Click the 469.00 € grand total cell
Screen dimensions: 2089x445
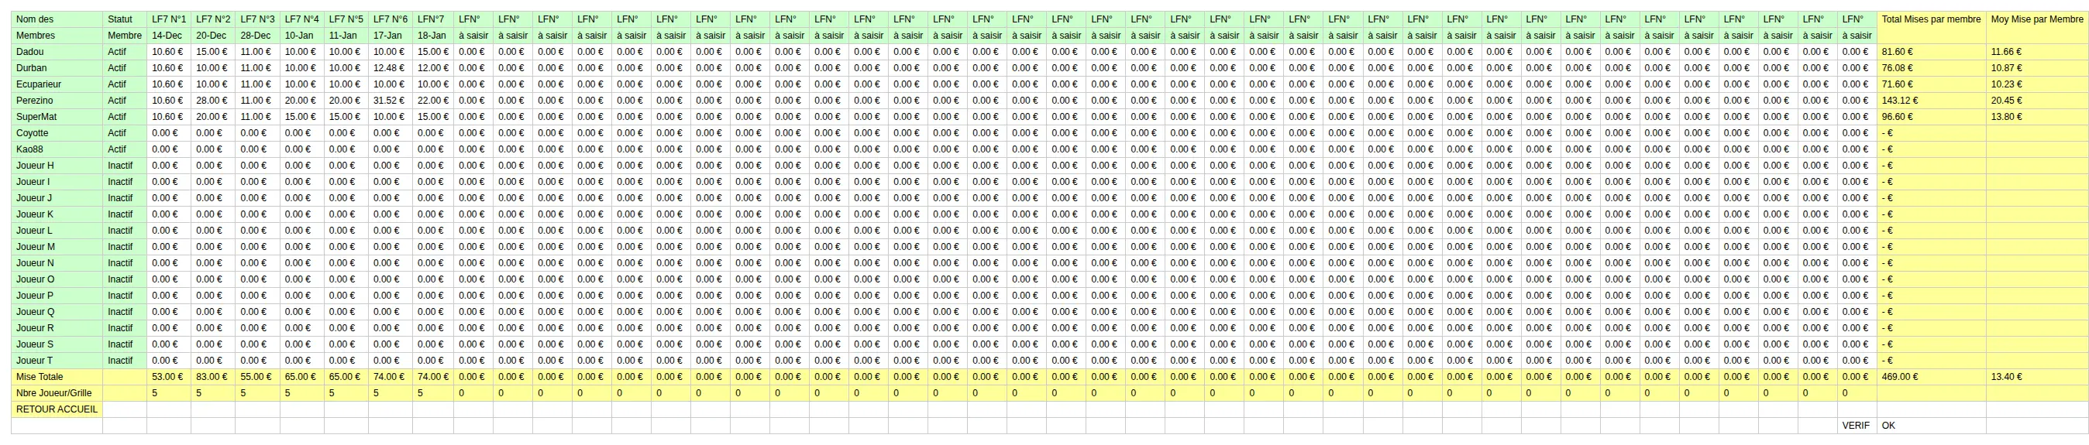click(x=1931, y=377)
